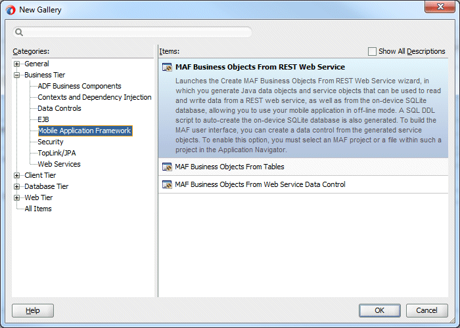460x328 pixels.
Task: Select the Security category
Action: 50,142
